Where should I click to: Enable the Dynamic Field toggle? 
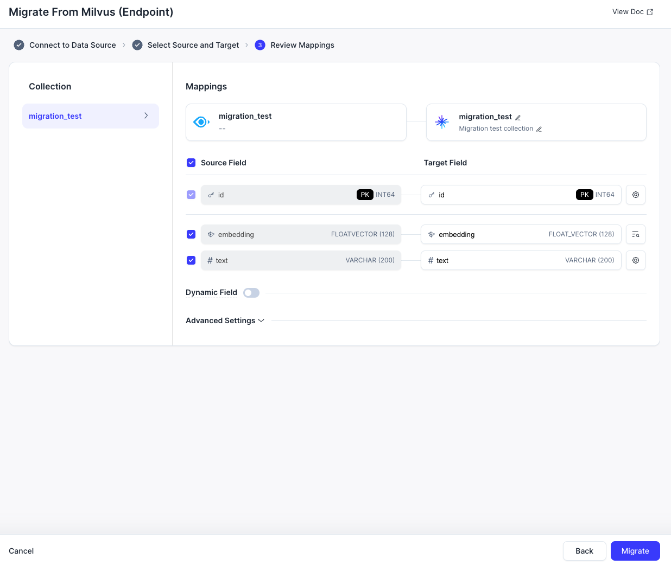(x=251, y=293)
